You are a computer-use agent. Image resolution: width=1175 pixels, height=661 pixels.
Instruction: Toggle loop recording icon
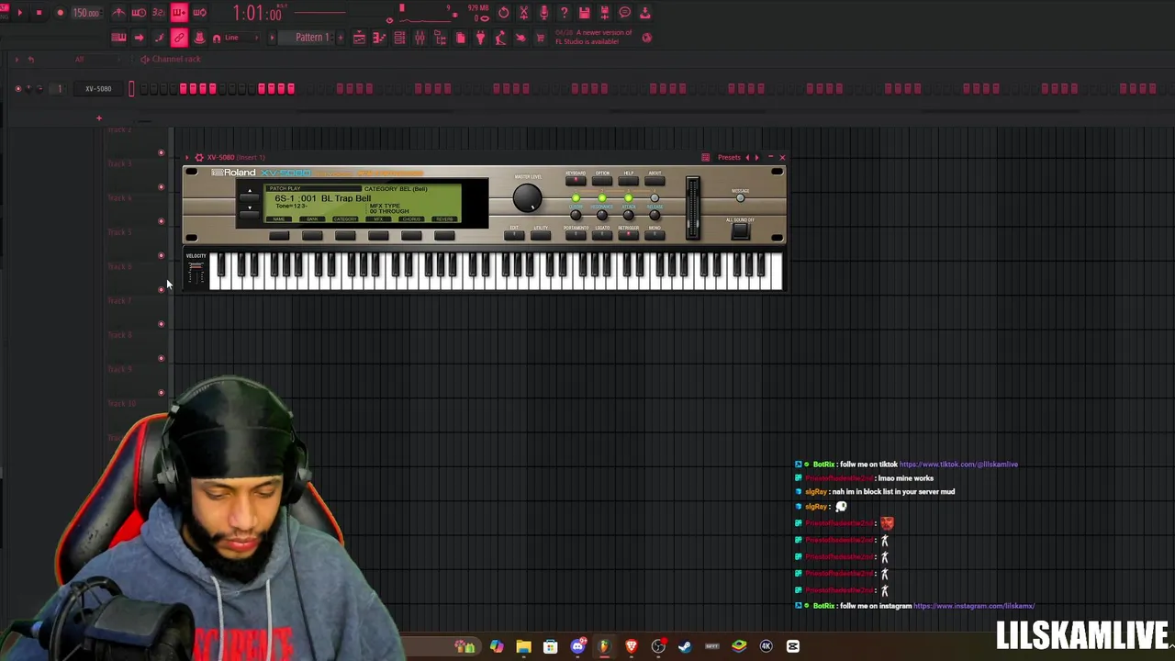pos(199,13)
